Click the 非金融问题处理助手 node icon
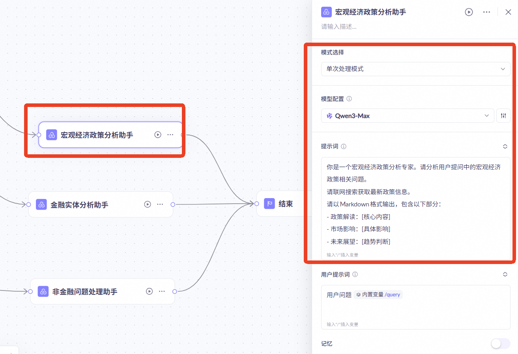 43,291
